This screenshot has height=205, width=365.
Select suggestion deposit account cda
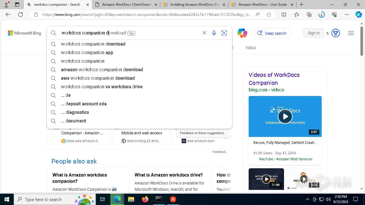139,104
